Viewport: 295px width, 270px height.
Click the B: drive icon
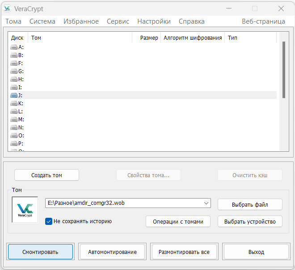tap(14, 55)
